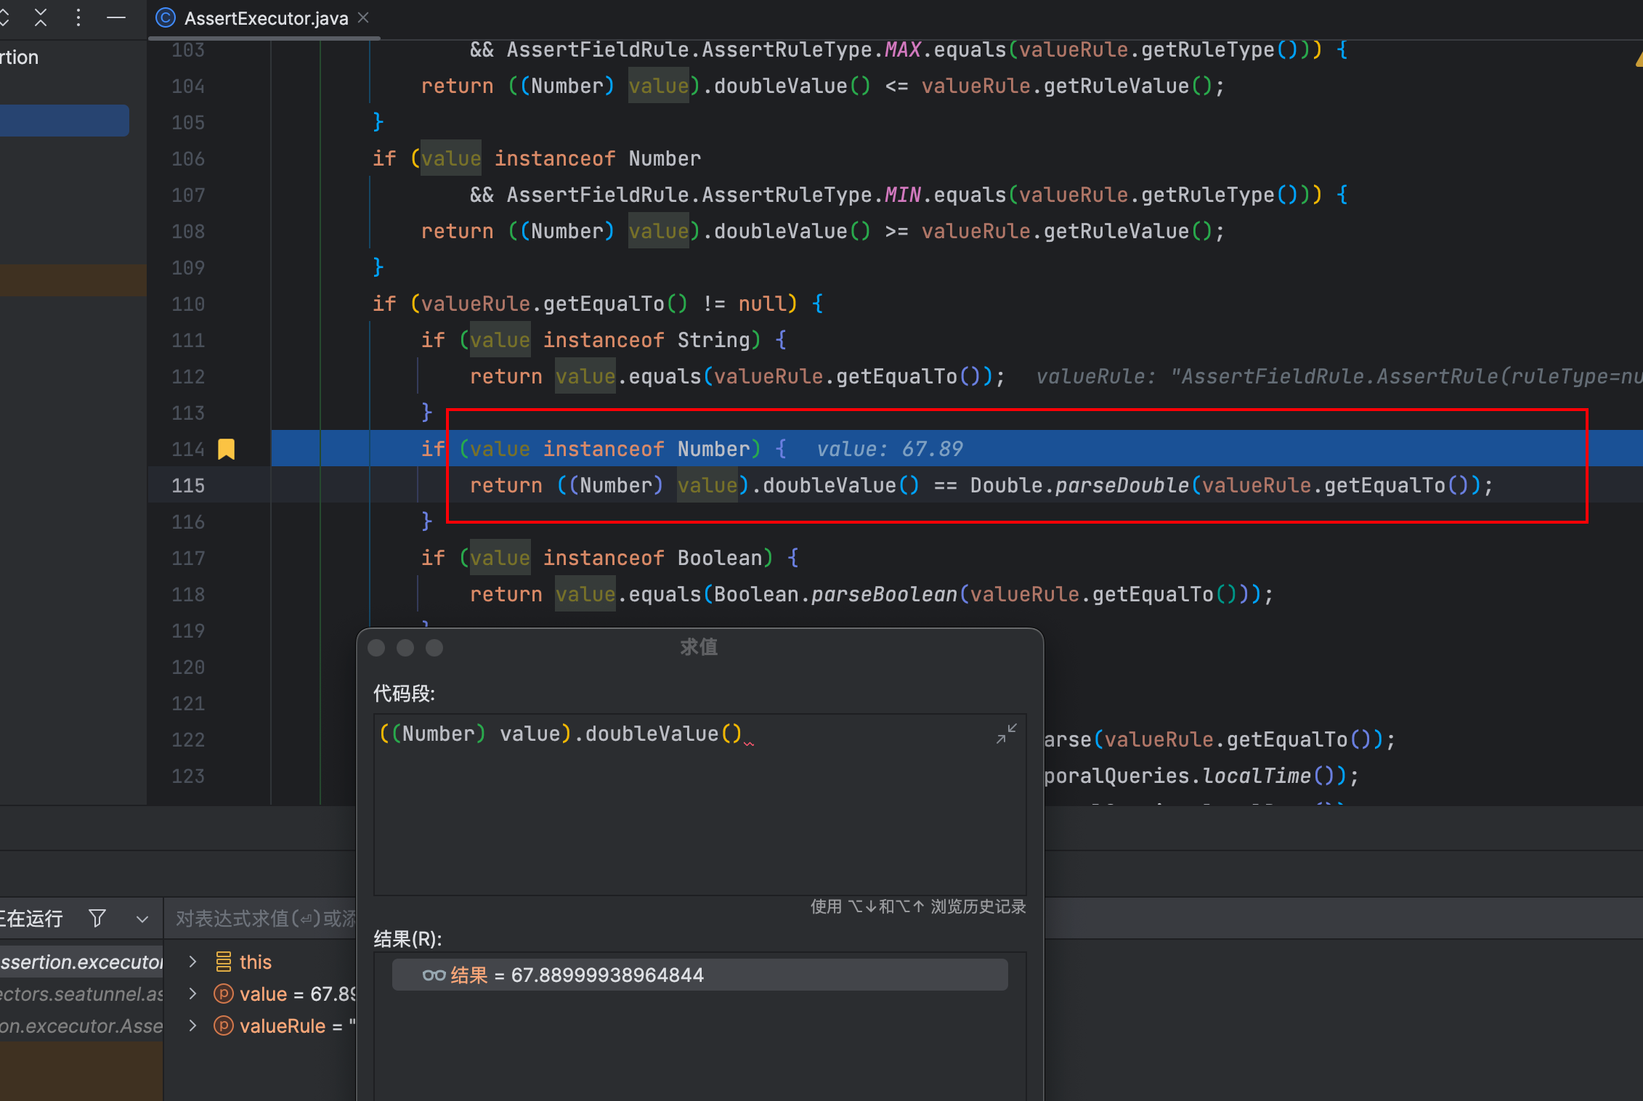Click the class icon on the AssertExecutor tab
1643x1101 pixels.
166,18
